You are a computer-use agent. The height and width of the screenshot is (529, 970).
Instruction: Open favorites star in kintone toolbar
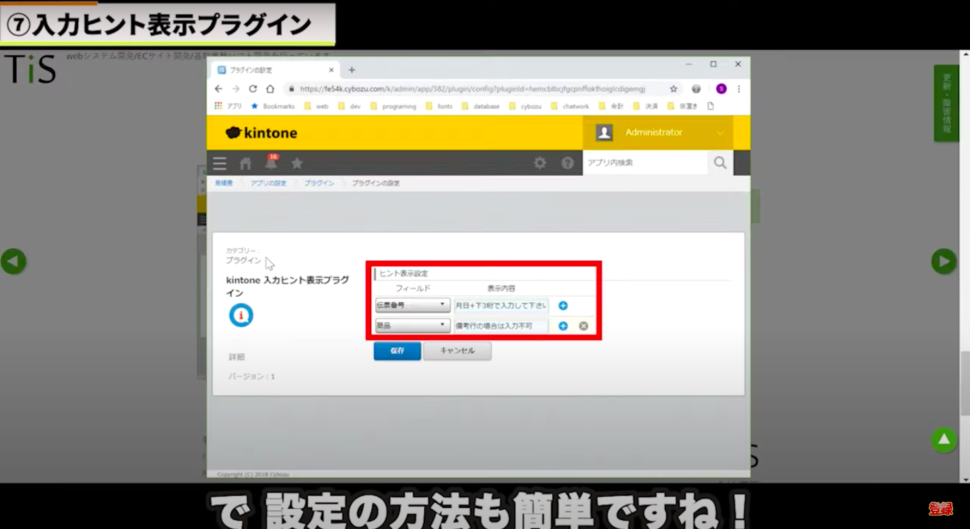click(x=296, y=164)
